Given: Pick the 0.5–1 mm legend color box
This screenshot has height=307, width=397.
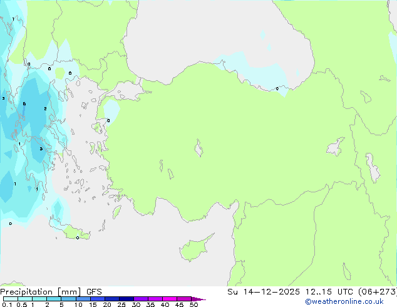Looking at the screenshot, I should (x=25, y=299).
